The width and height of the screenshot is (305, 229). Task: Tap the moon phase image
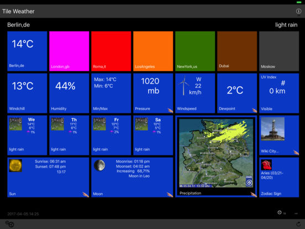99,165
